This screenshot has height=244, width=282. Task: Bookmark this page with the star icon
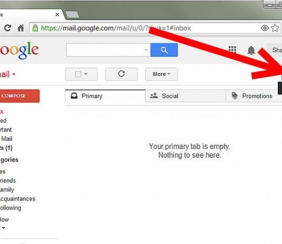click(x=275, y=28)
